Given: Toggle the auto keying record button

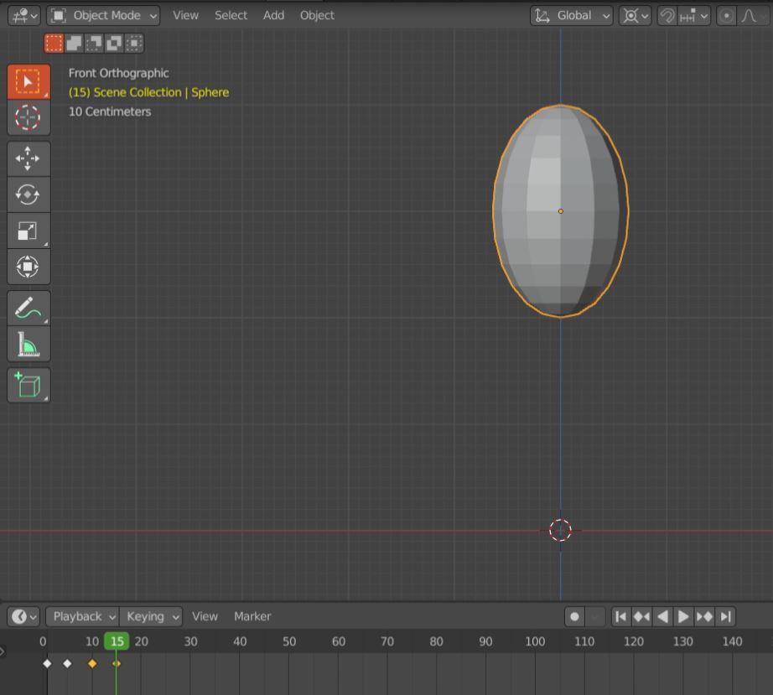Looking at the screenshot, I should click(x=574, y=617).
